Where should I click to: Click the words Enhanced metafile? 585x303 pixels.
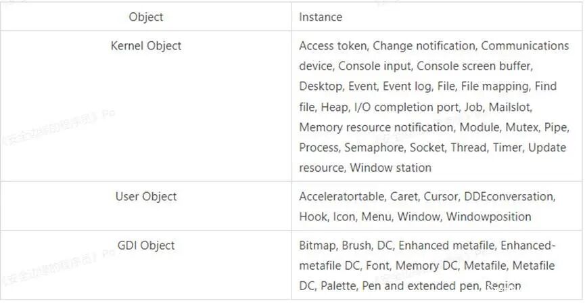[x=447, y=246]
